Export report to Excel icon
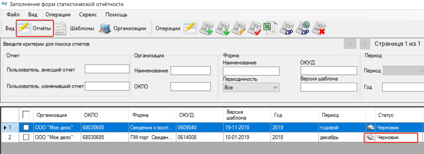 point(270,28)
